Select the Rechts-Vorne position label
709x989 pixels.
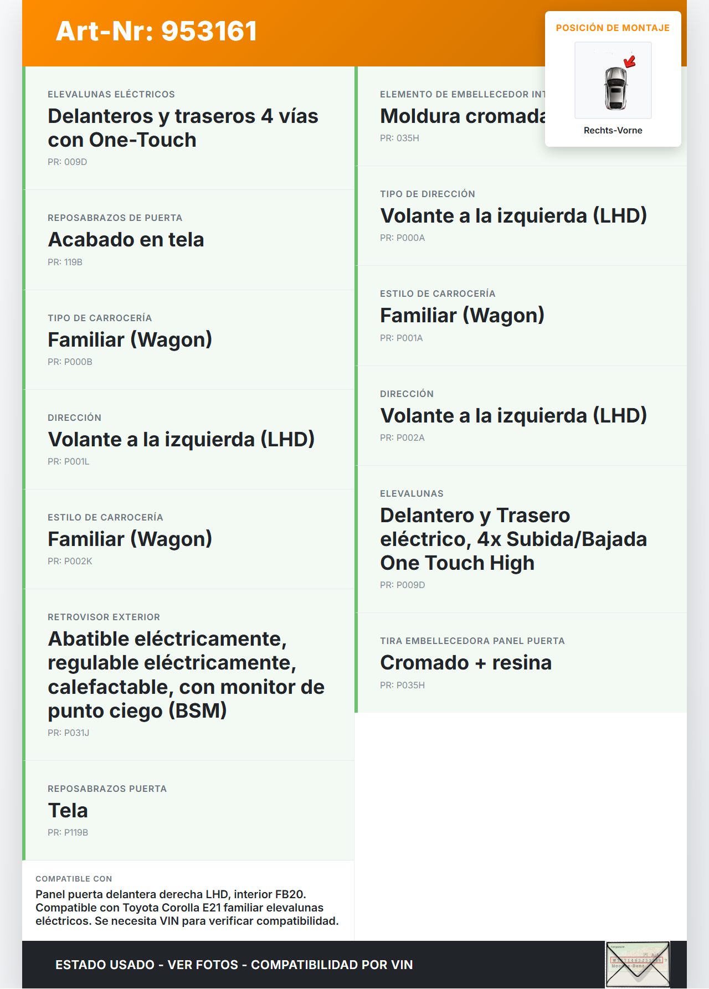pos(613,131)
